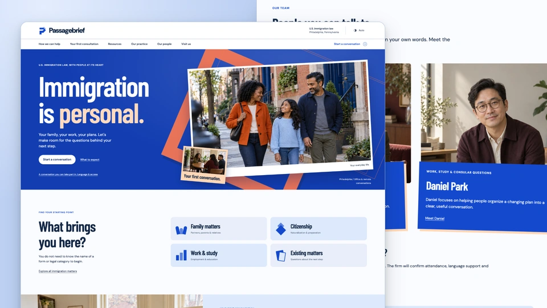Click the Start a conversation link in the nav bar
This screenshot has width=547, height=308.
347,44
